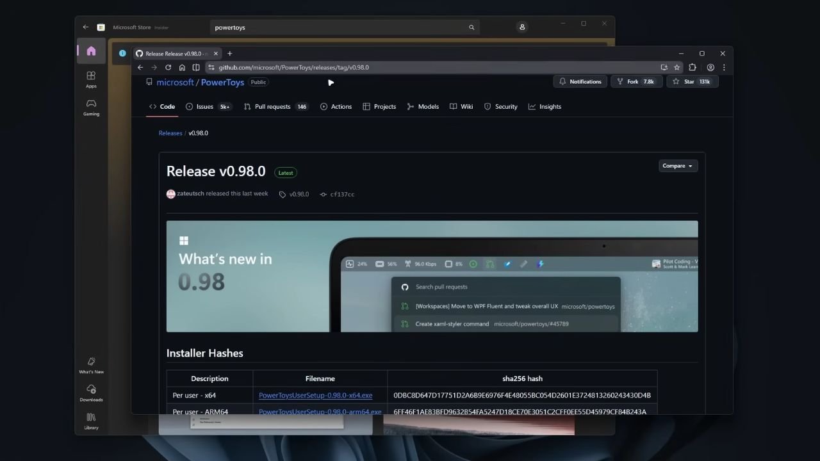
Task: Reload the page with the refresh icon
Action: click(x=168, y=67)
